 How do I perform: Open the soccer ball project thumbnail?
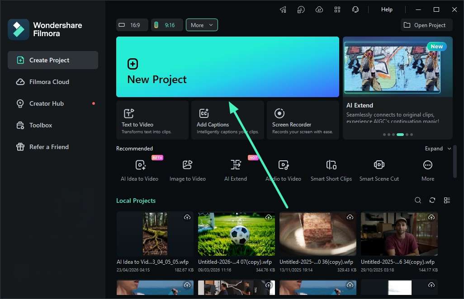click(x=237, y=234)
